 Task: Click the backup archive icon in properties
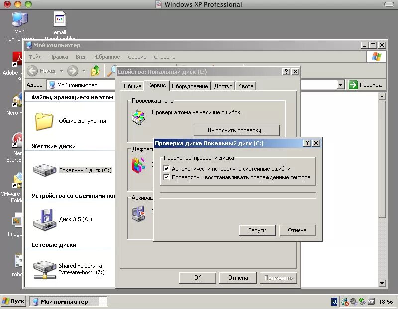139,214
